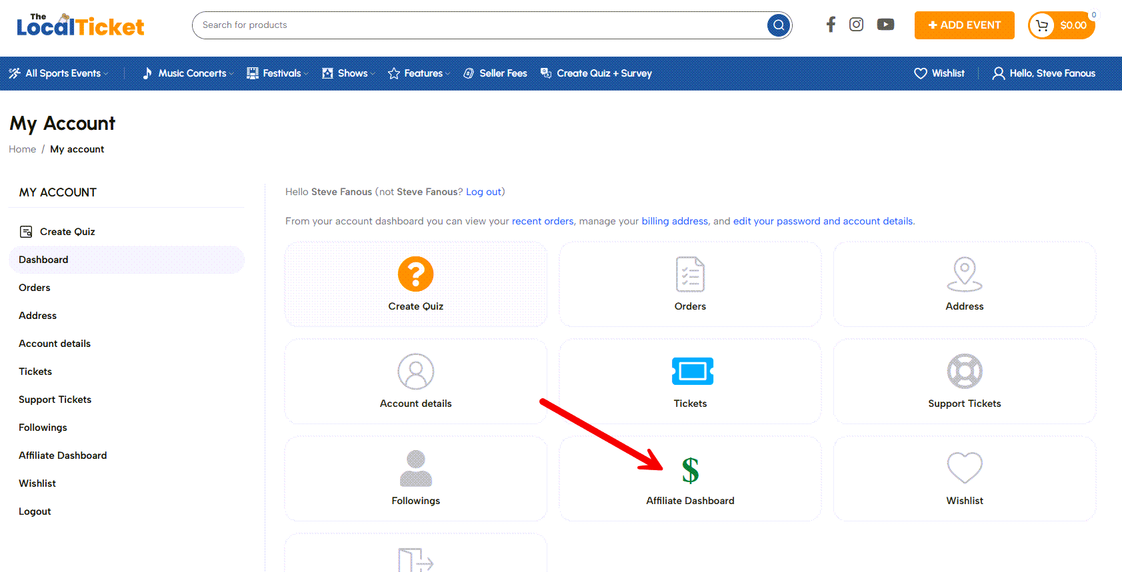This screenshot has width=1122, height=572.
Task: Click the heart icon beside Wishlist in navbar
Action: pyautogui.click(x=920, y=73)
